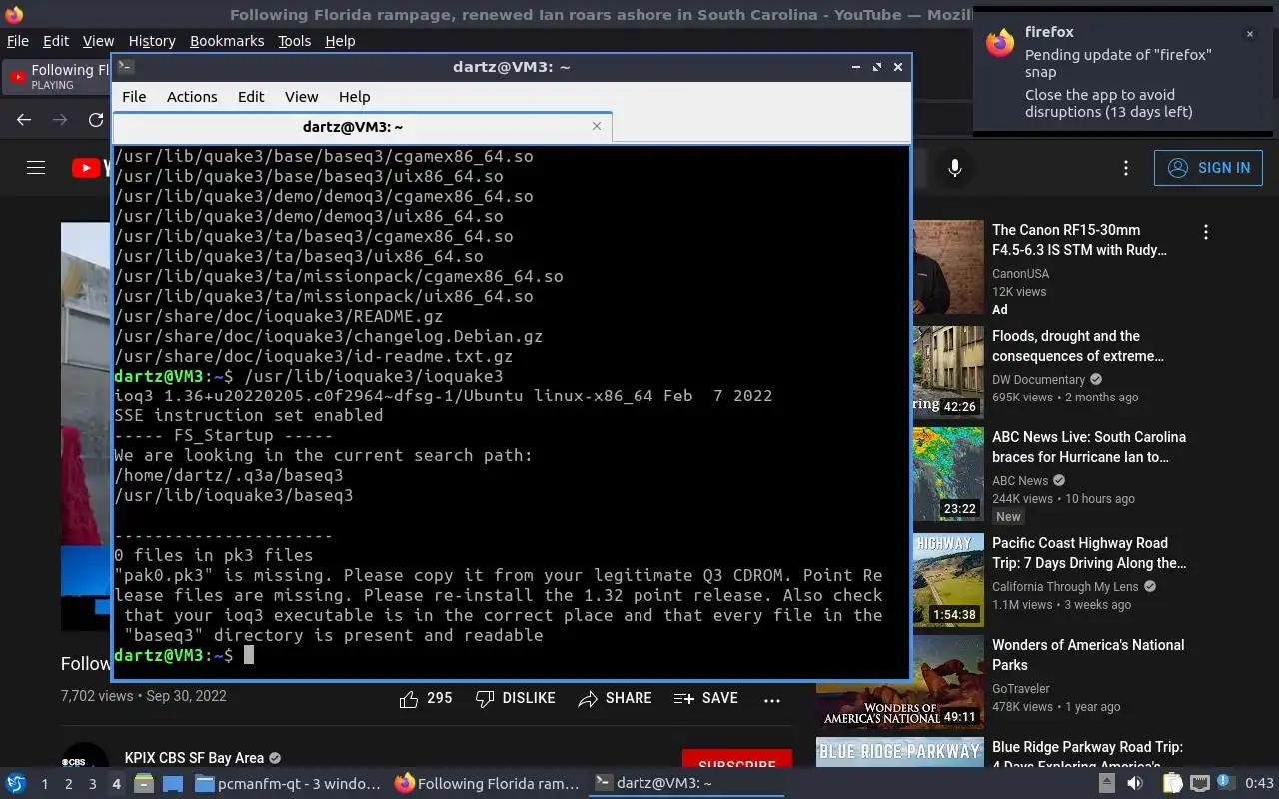This screenshot has height=799, width=1279.
Task: Like the video with thumbs up
Action: pyautogui.click(x=426, y=699)
